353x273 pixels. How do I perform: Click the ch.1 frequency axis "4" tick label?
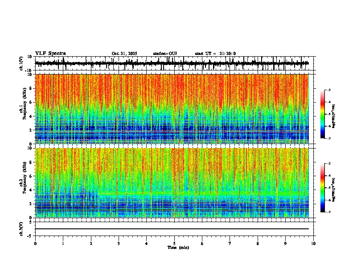point(31,116)
